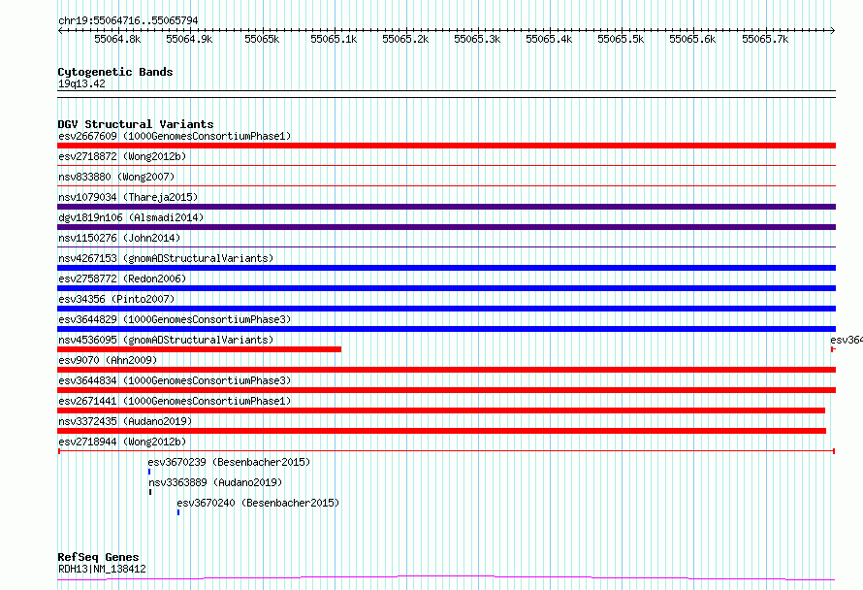Click the 55065.3k ruler tick label
The width and height of the screenshot is (863, 590).
pyautogui.click(x=477, y=39)
